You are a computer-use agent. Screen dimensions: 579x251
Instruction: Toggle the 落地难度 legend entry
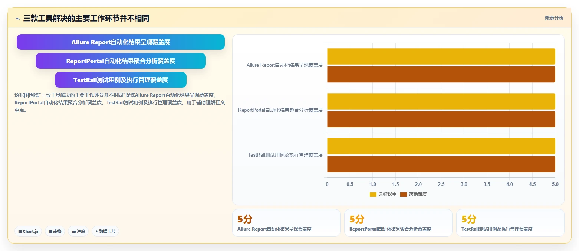414,194
